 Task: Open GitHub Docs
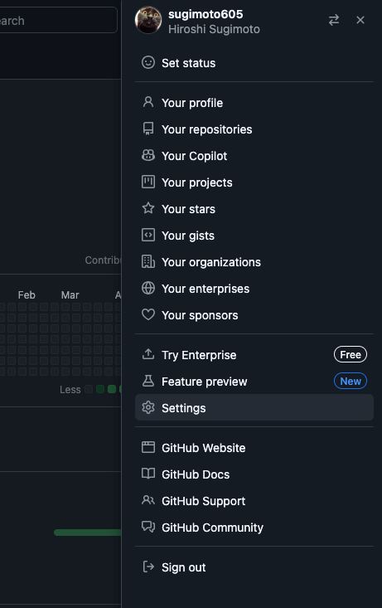[254, 474]
